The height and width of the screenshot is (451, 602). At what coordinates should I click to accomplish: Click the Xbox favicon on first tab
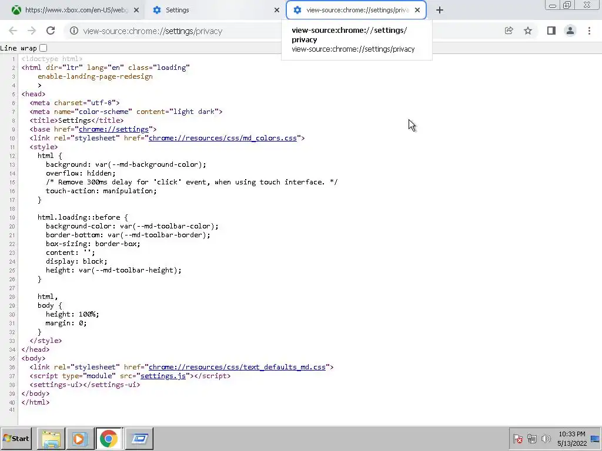pos(16,10)
